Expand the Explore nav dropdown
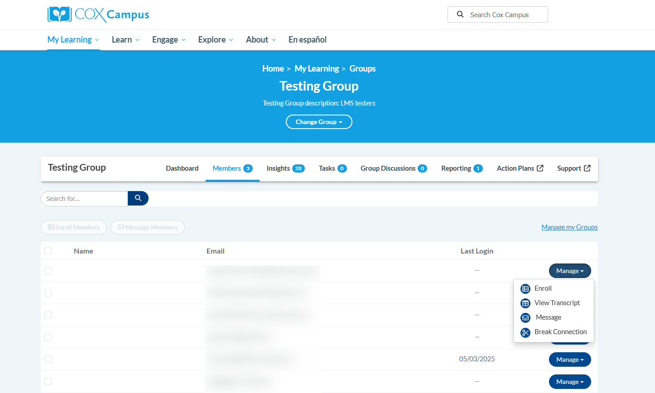 coord(216,39)
